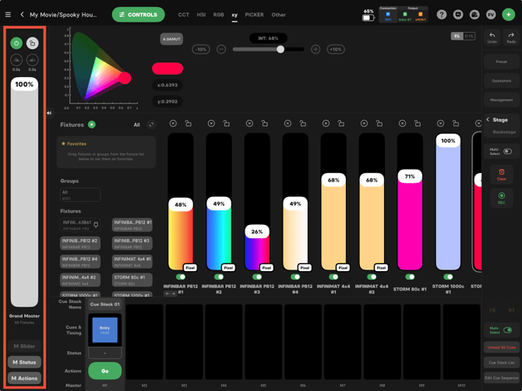Click Unload All Cues button

click(x=502, y=347)
